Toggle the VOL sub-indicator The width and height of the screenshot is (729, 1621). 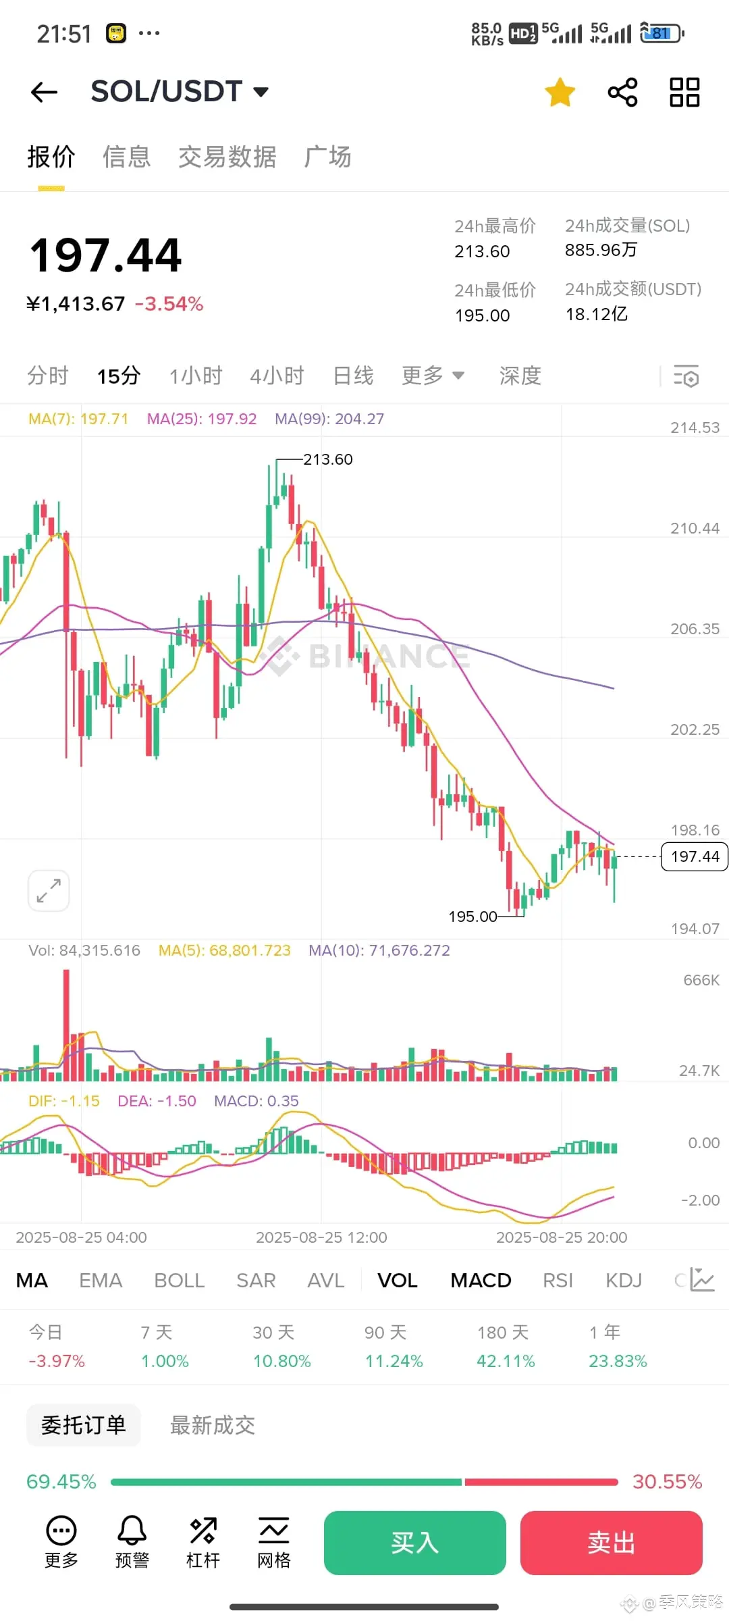point(398,1280)
